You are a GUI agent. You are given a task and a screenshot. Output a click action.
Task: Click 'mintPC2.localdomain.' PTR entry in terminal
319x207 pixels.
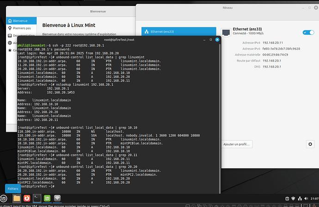click(x=139, y=175)
